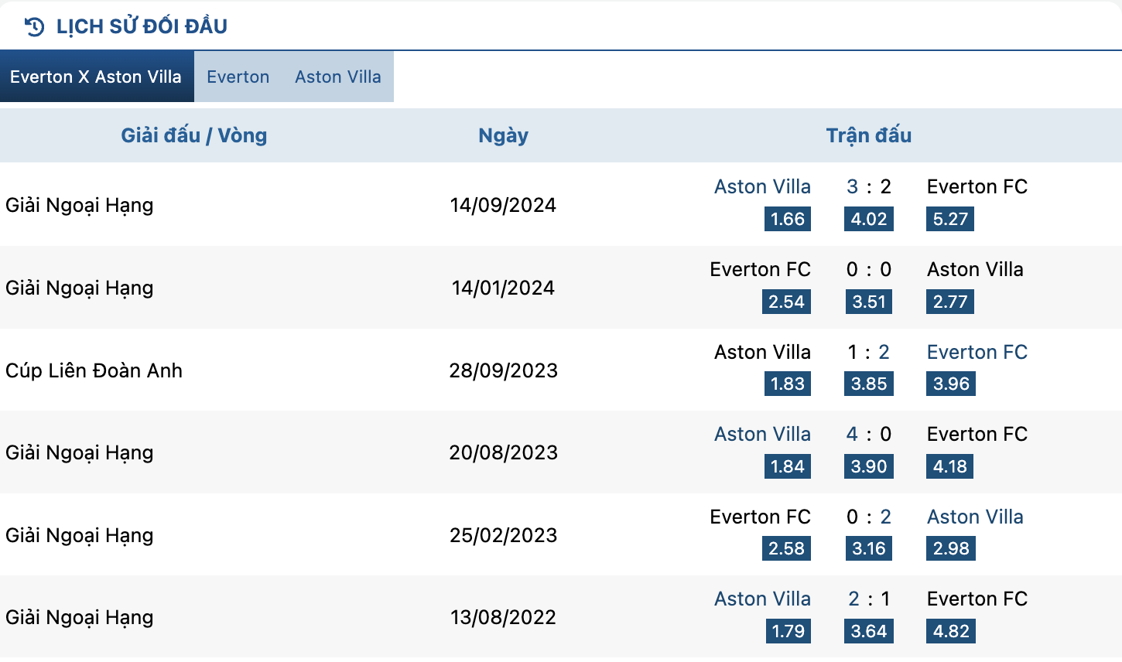Select date 14/01/2024

tap(503, 288)
